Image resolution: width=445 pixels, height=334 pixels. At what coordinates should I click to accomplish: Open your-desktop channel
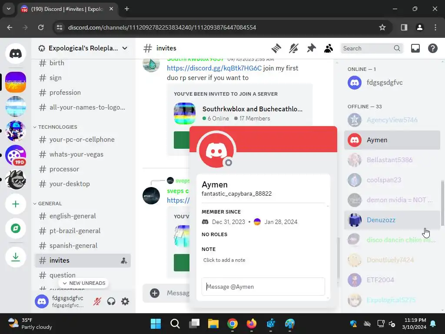pos(83,184)
